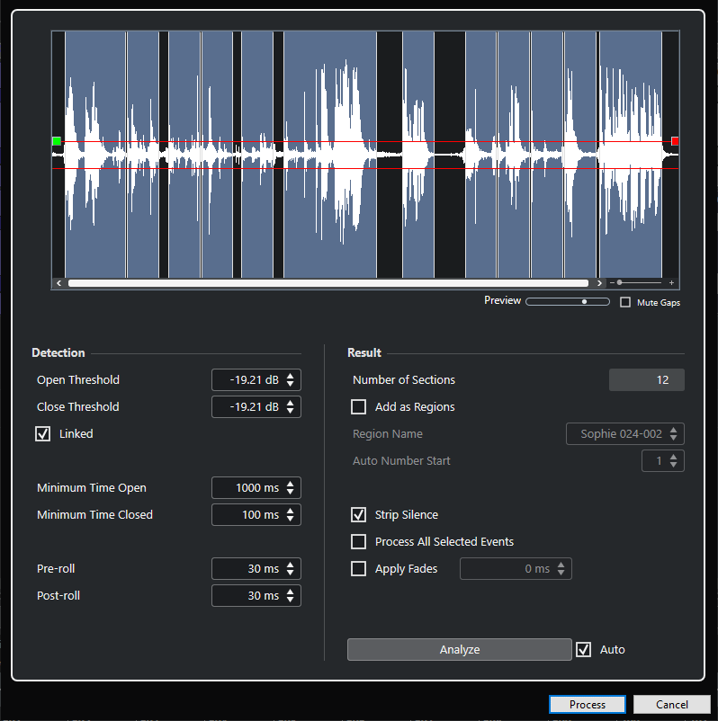Screen dimensions: 718x721
Task: Click the green start marker on waveform
Action: click(57, 141)
